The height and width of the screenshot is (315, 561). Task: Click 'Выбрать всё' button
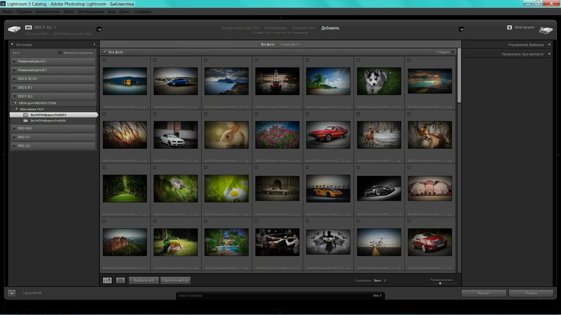tap(143, 280)
